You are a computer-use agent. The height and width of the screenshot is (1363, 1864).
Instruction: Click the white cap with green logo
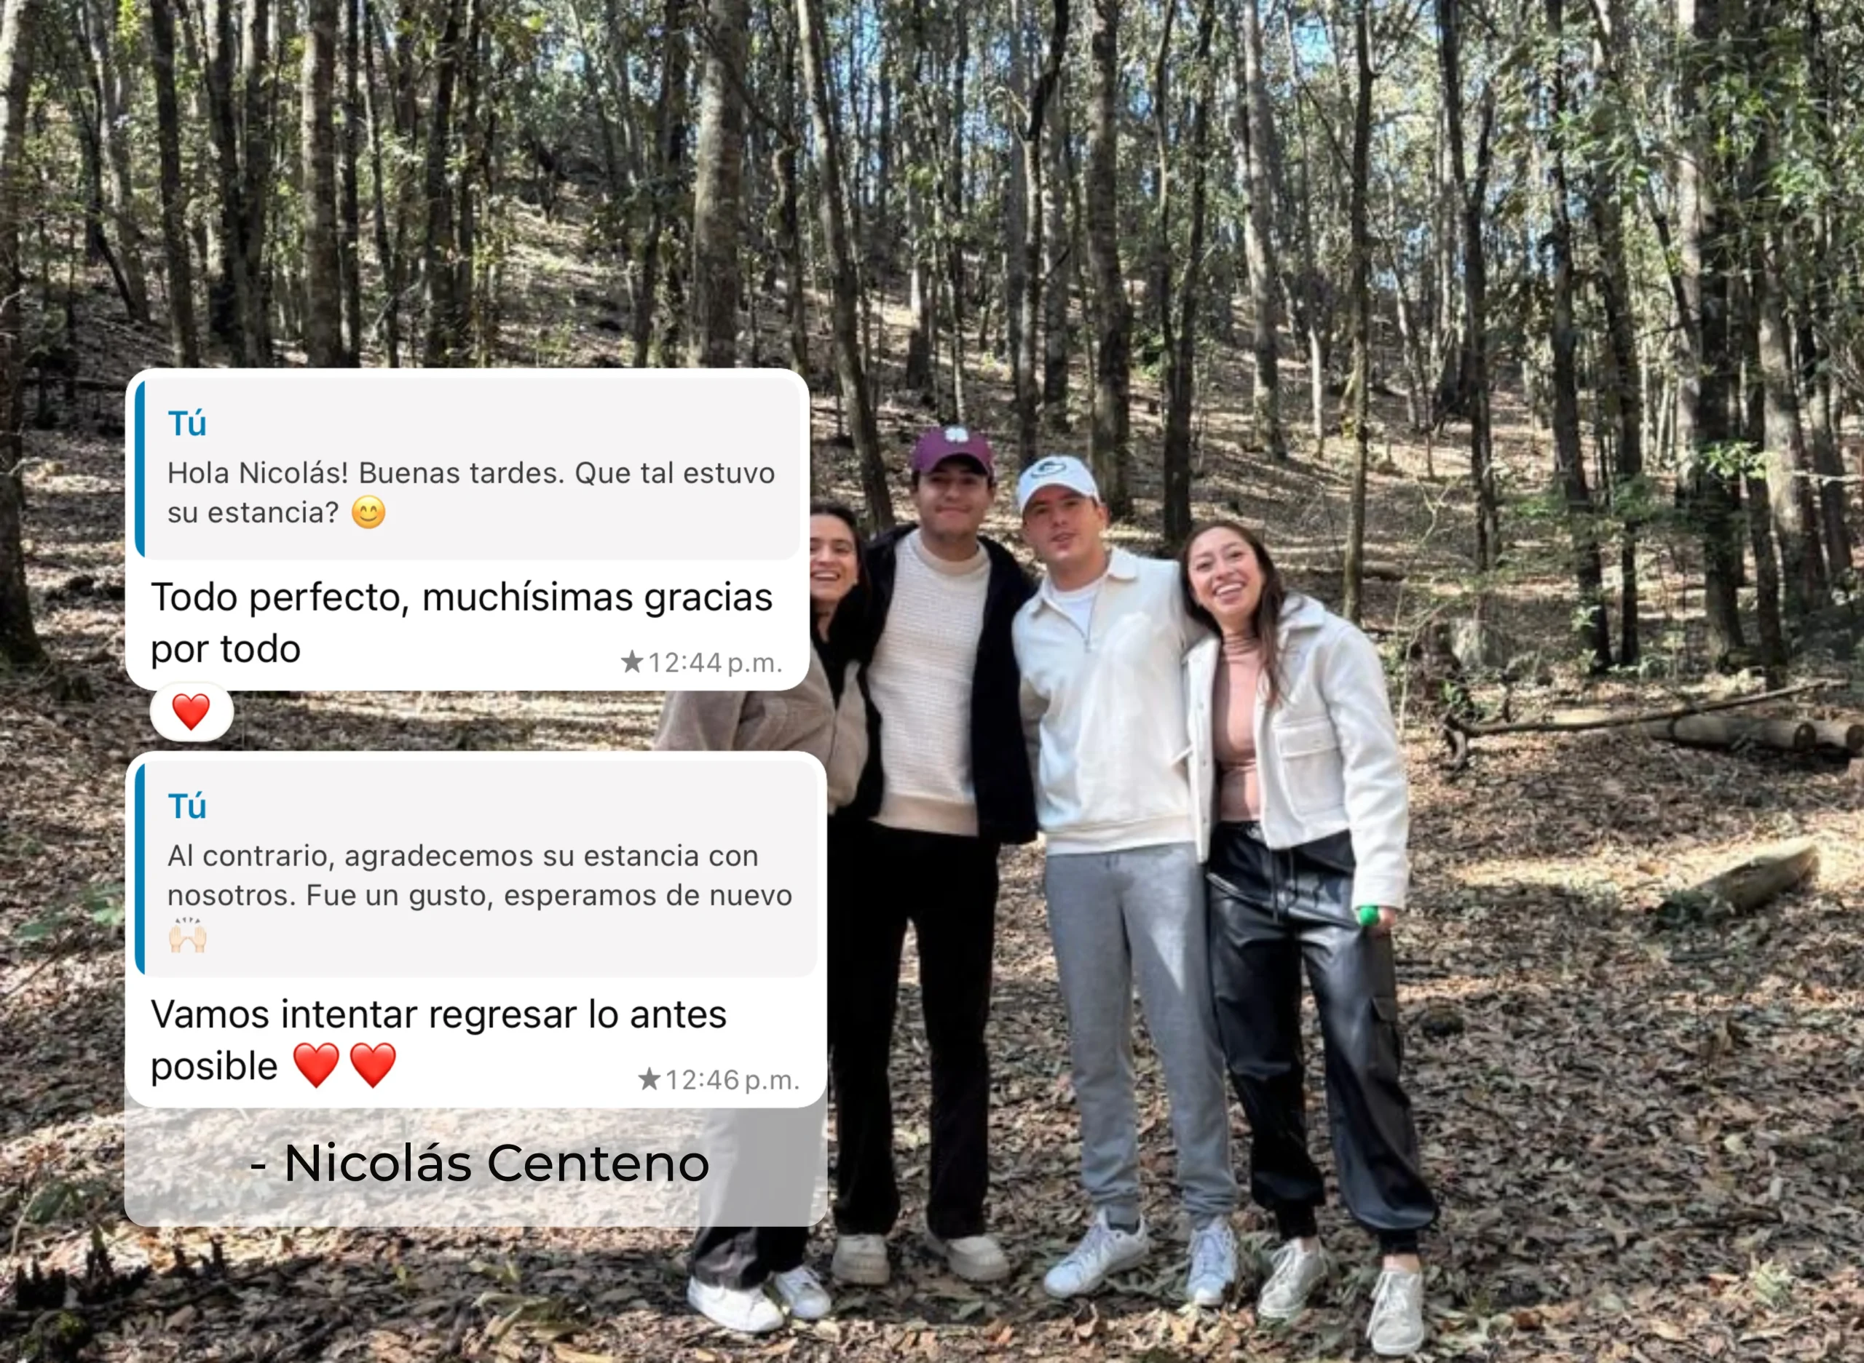(x=1056, y=481)
